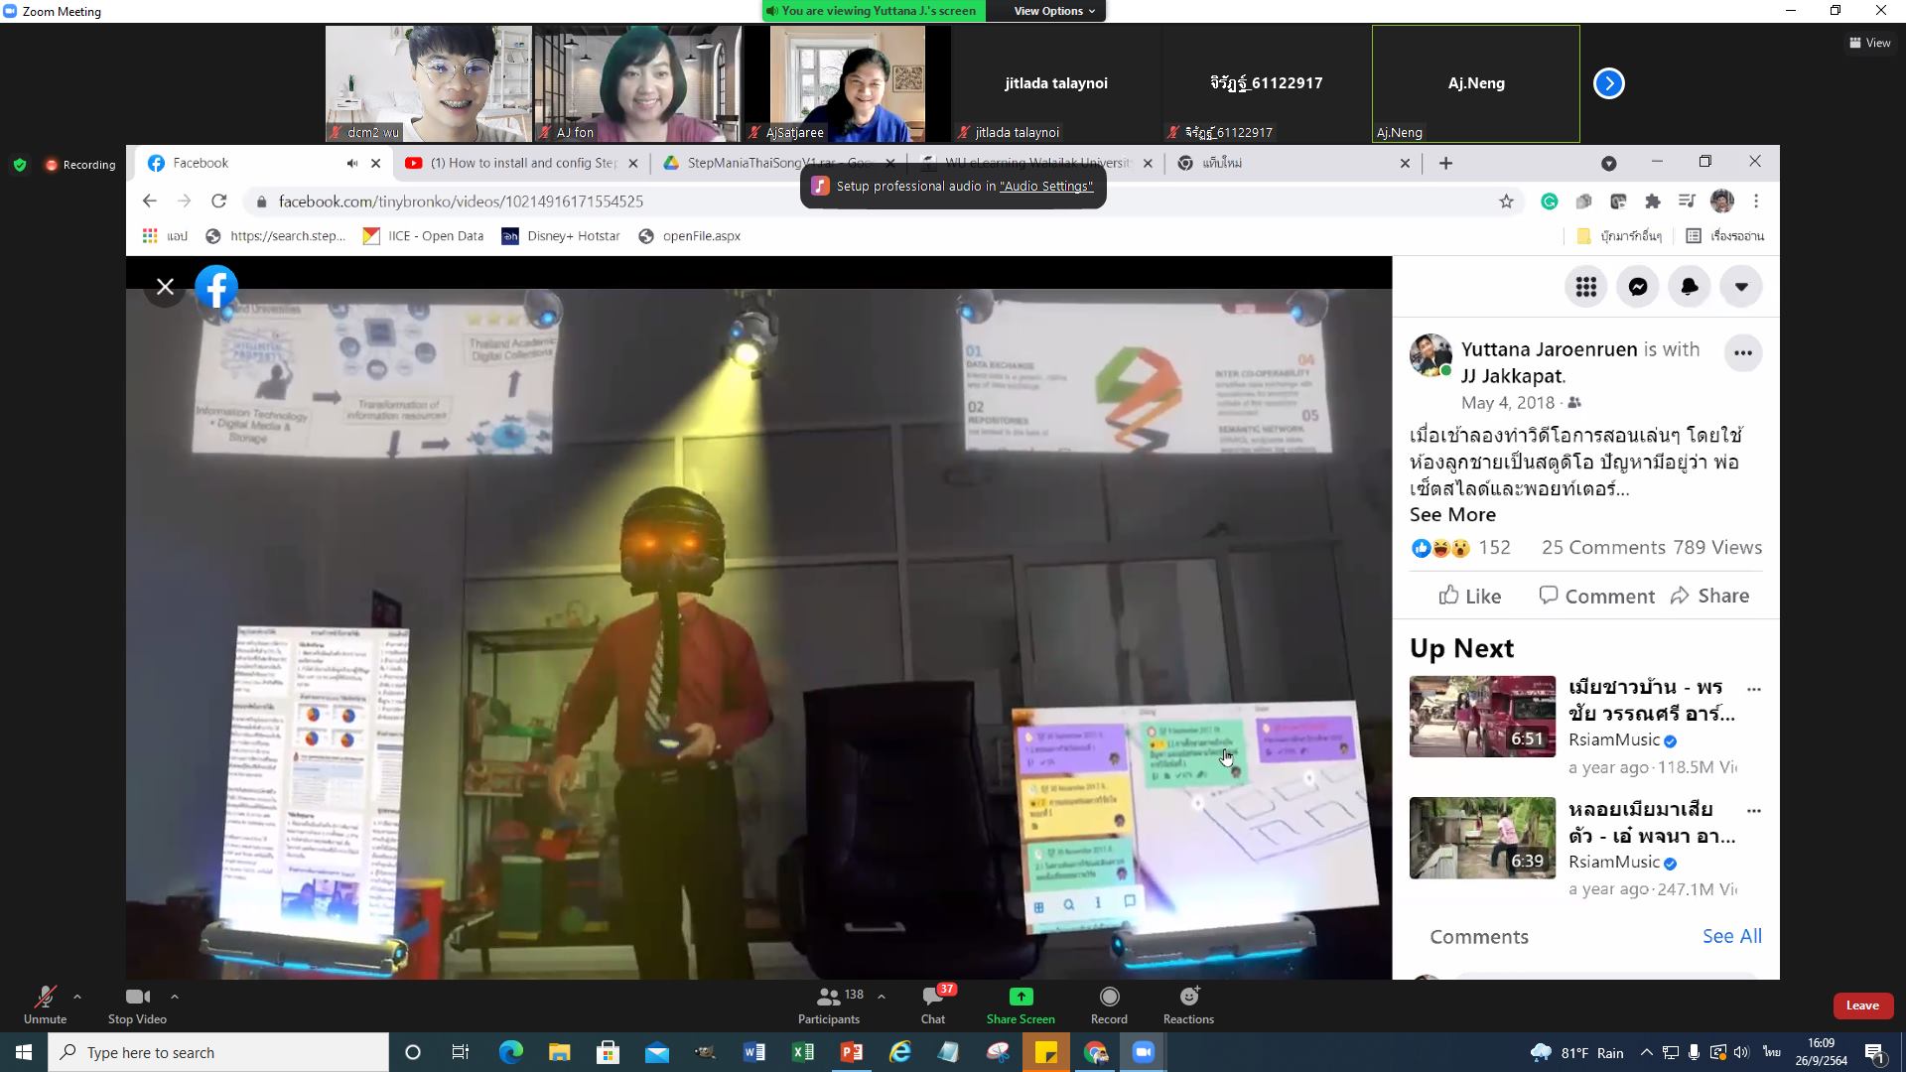Go back in shared Chrome browser
The height and width of the screenshot is (1072, 1906).
150,201
